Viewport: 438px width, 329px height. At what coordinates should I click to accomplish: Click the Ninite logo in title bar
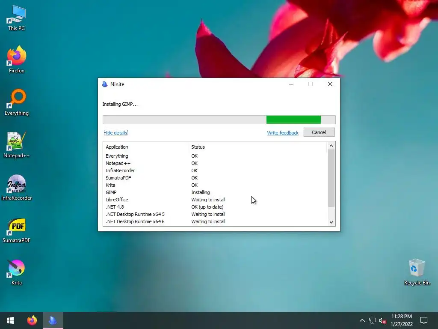pyautogui.click(x=105, y=84)
